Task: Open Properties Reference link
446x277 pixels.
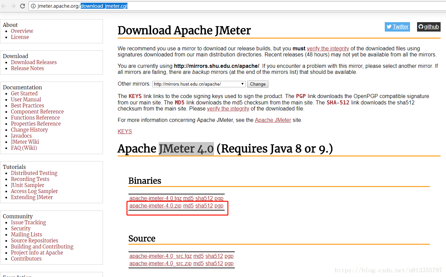Action: point(36,124)
